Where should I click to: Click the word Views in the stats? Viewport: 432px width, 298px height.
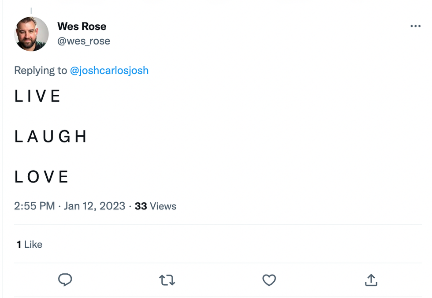tap(163, 206)
